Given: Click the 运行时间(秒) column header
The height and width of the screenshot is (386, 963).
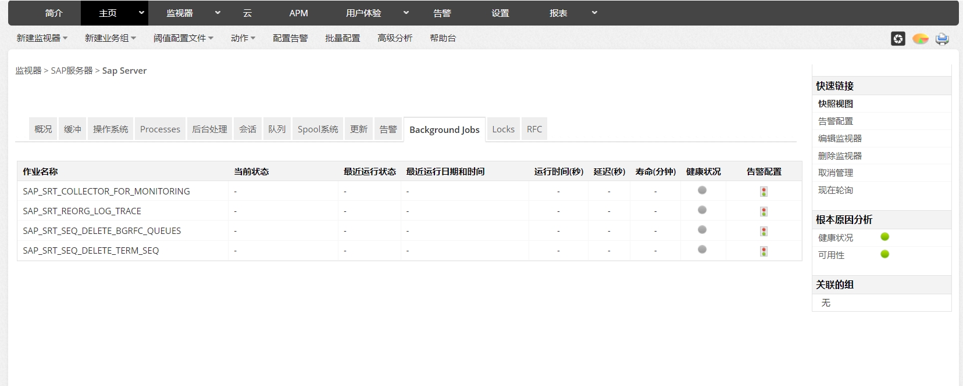Looking at the screenshot, I should click(558, 172).
